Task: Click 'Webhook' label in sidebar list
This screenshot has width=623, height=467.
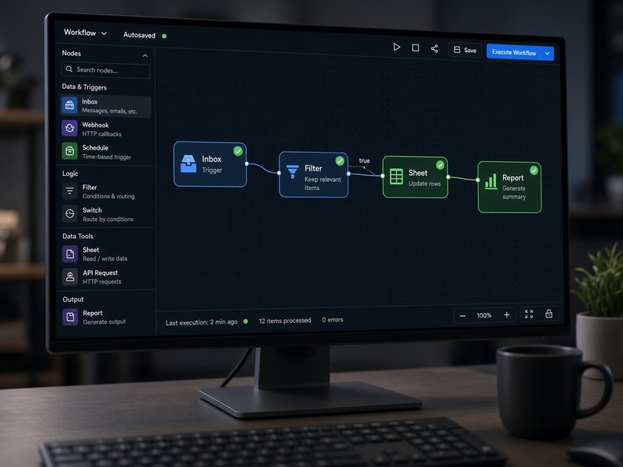Action: [x=95, y=125]
